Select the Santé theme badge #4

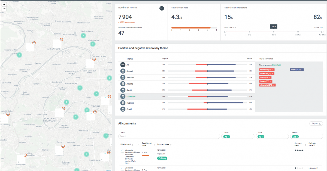[x=123, y=90]
